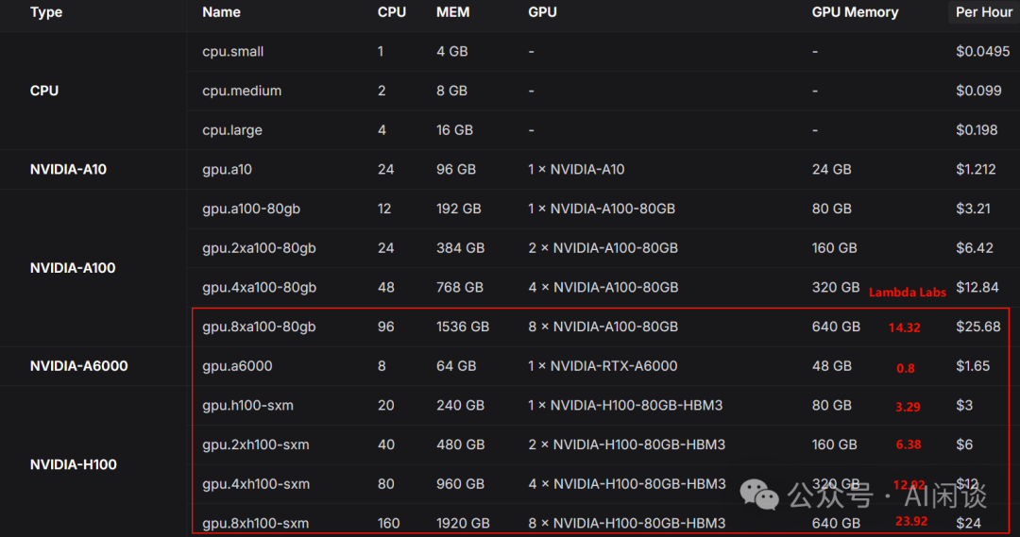Click the "MEM" column header
Screen dimensions: 1020x537
point(452,12)
